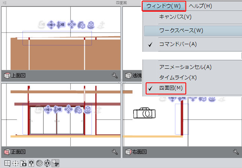
Task: Open the palette menu icon at top-left
Action: point(4,3)
